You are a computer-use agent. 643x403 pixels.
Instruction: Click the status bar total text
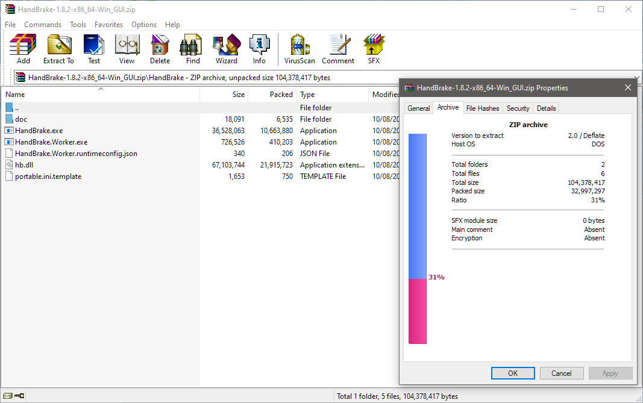click(397, 396)
